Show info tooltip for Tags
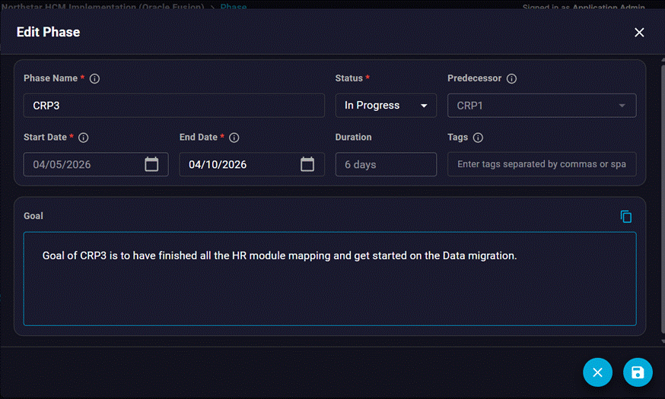This screenshot has height=399, width=665. (x=478, y=138)
